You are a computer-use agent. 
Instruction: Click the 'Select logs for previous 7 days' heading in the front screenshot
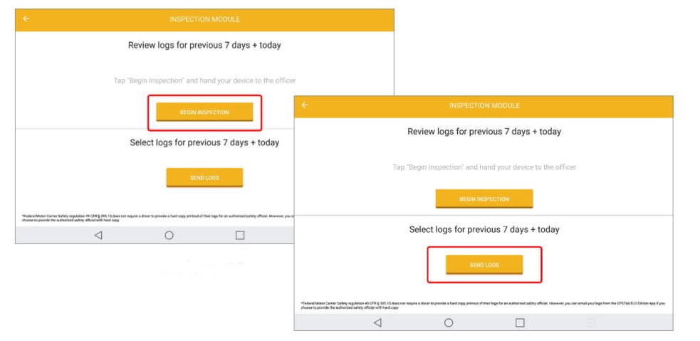484,229
